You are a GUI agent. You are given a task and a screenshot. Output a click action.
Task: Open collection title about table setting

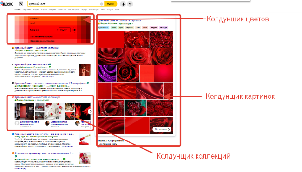(59, 123)
